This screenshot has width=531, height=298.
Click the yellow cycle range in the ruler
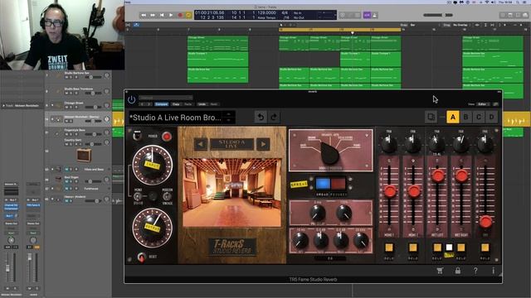[x=339, y=30]
